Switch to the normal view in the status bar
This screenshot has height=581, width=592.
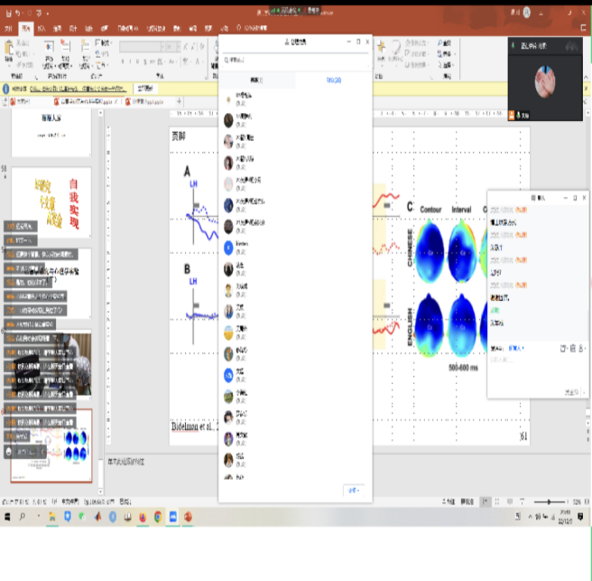point(486,501)
